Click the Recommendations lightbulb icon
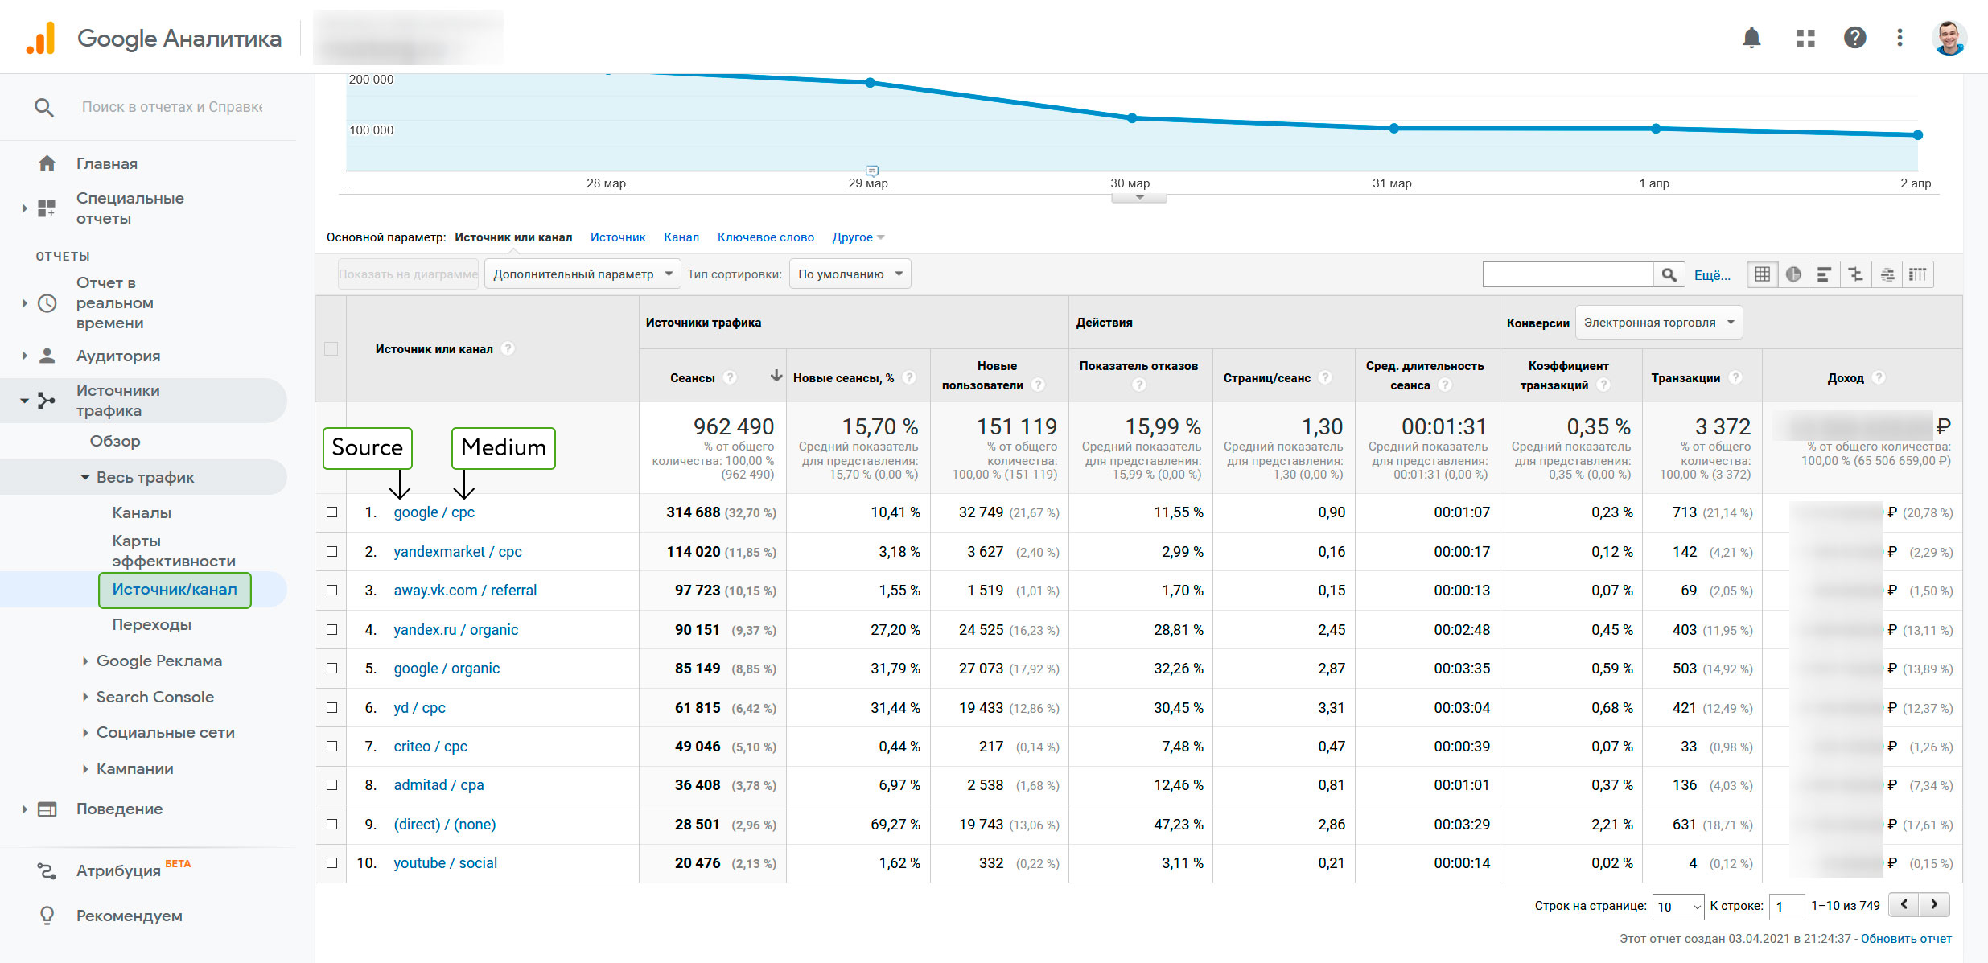This screenshot has width=1988, height=963. [x=47, y=916]
